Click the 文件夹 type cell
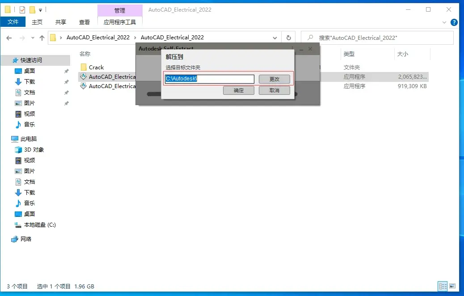This screenshot has width=464, height=296. pyautogui.click(x=351, y=68)
